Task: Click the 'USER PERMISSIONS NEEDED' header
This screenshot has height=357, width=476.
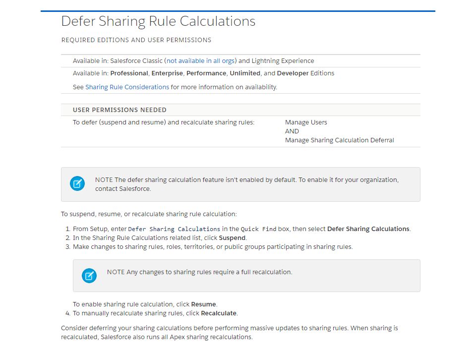Action: click(119, 110)
